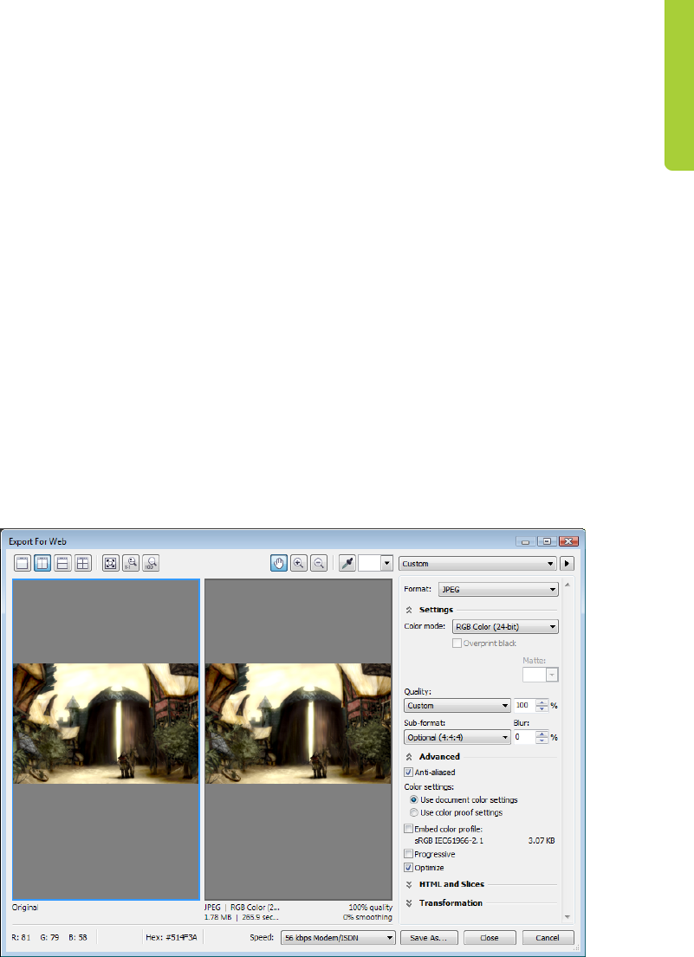
Task: Click the Hex #514F3A value
Action: [x=171, y=937]
